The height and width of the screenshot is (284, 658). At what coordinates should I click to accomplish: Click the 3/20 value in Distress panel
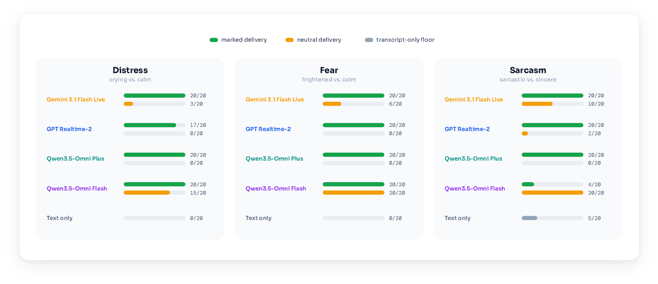click(196, 104)
